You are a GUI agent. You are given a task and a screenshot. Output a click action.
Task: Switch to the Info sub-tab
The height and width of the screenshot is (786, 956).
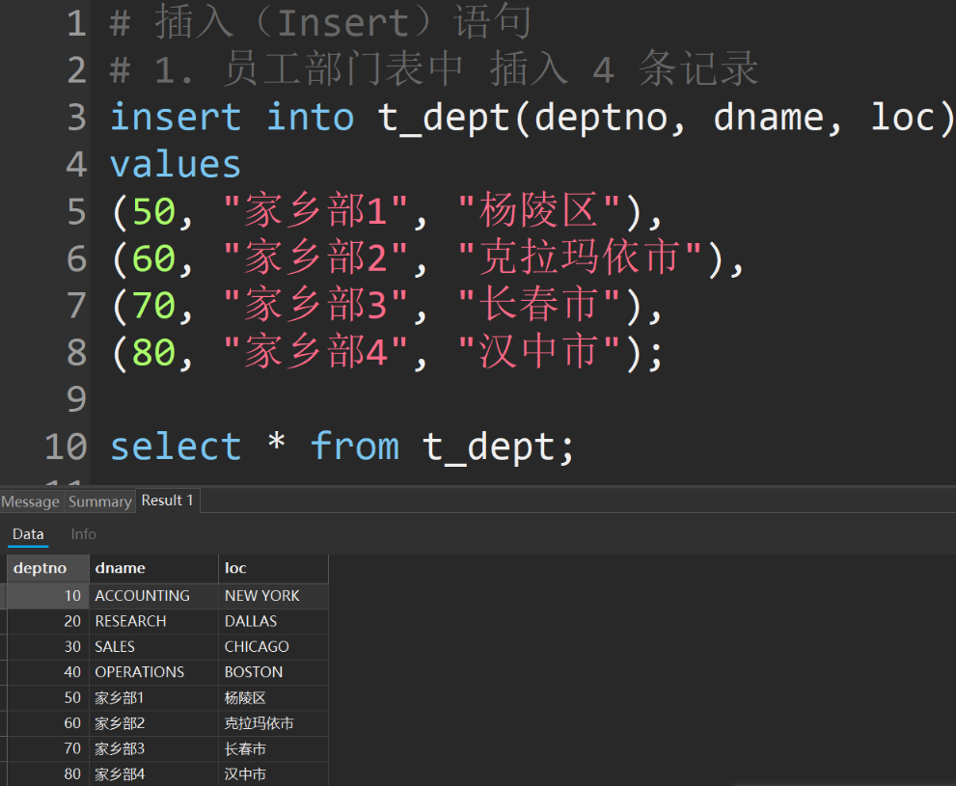84,534
